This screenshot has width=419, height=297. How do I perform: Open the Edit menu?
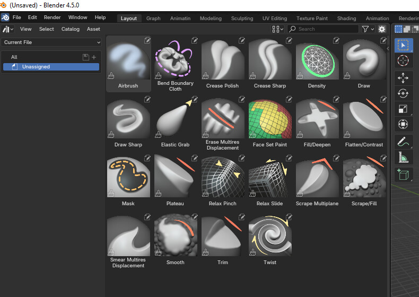click(x=32, y=18)
